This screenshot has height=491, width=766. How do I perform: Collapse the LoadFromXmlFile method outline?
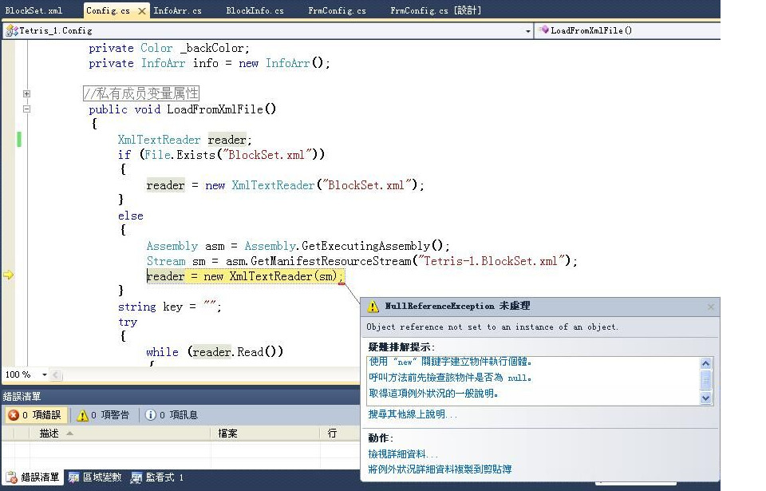coord(27,109)
